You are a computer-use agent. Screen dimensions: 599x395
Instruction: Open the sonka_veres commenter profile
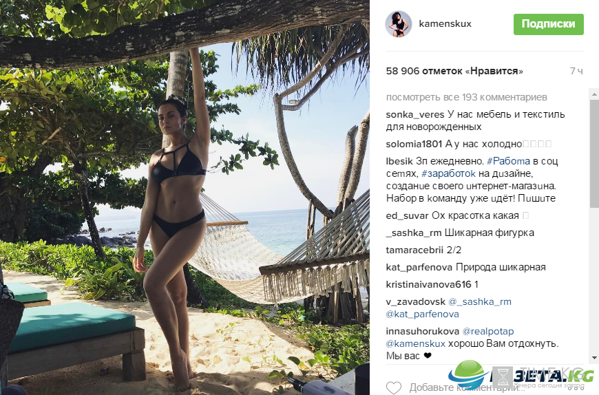(415, 114)
